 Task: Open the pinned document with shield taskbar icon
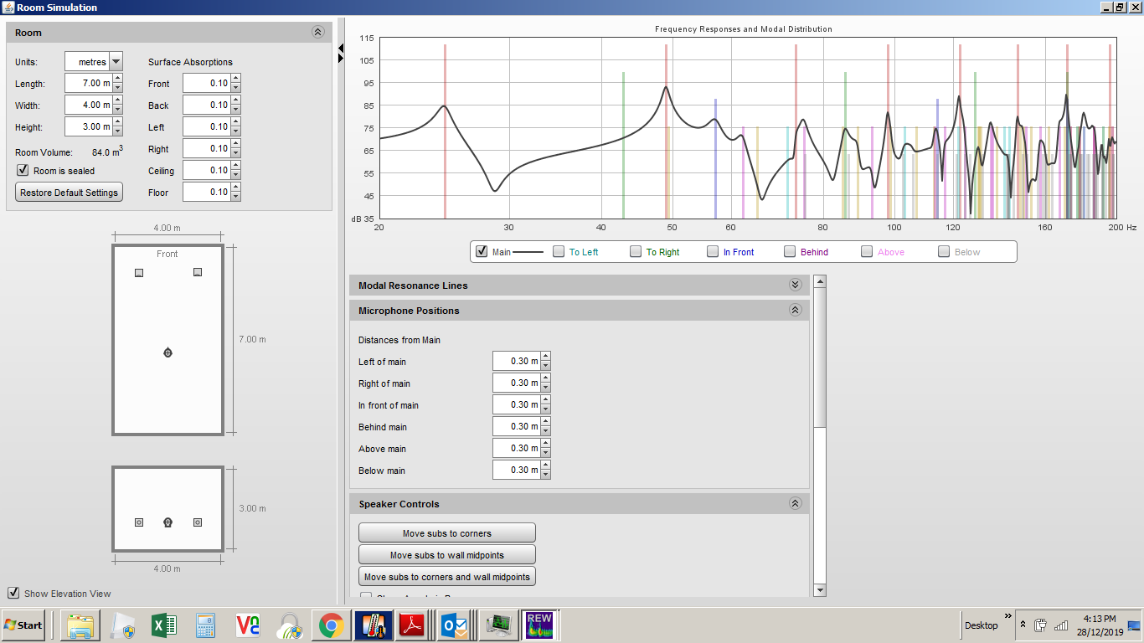(x=123, y=625)
